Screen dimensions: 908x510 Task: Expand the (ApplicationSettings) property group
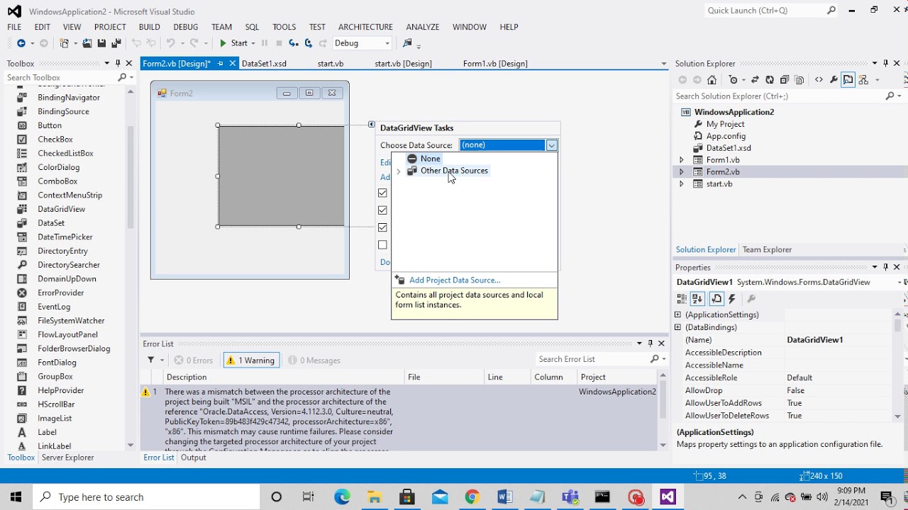pyautogui.click(x=677, y=314)
